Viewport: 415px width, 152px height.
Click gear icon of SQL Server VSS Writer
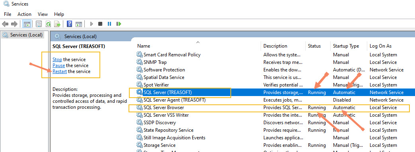point(139,115)
